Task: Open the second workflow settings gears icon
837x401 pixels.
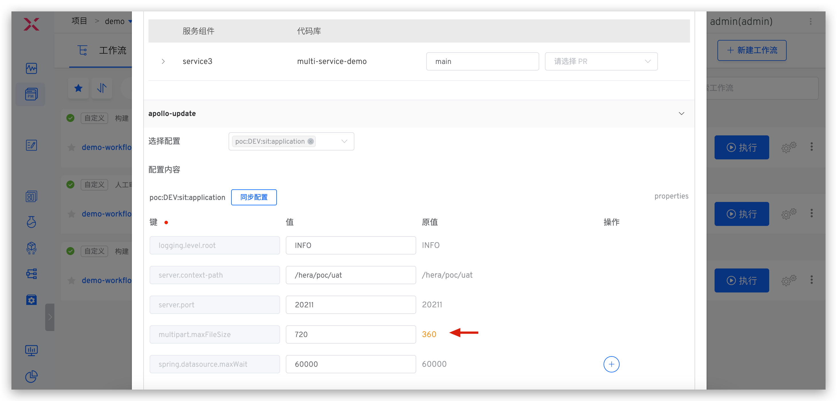Action: pyautogui.click(x=789, y=214)
